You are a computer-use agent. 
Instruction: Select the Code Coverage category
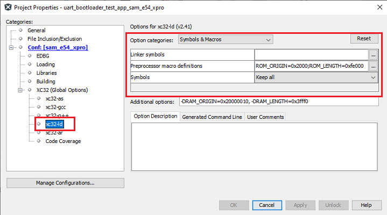click(x=62, y=141)
